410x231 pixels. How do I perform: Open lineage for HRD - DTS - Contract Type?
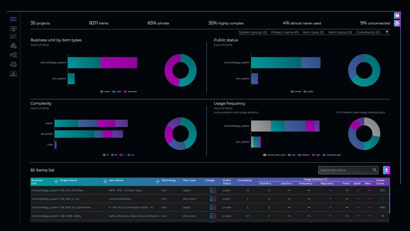(213, 190)
